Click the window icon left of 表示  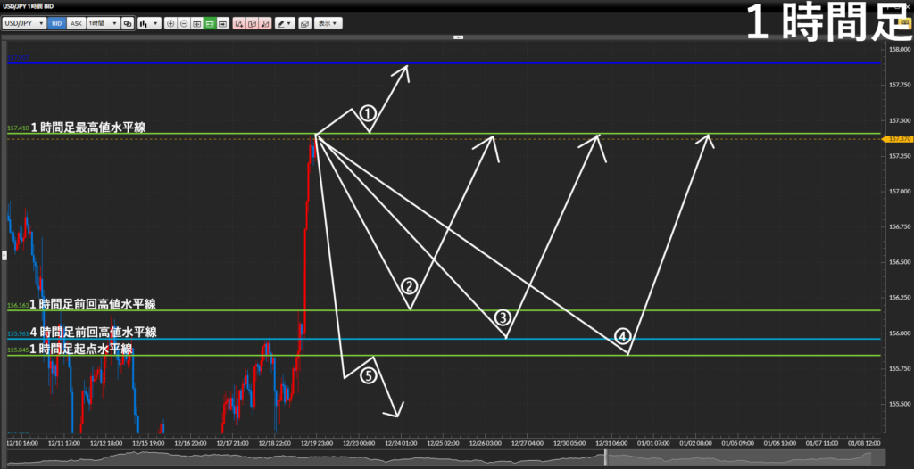coord(305,22)
